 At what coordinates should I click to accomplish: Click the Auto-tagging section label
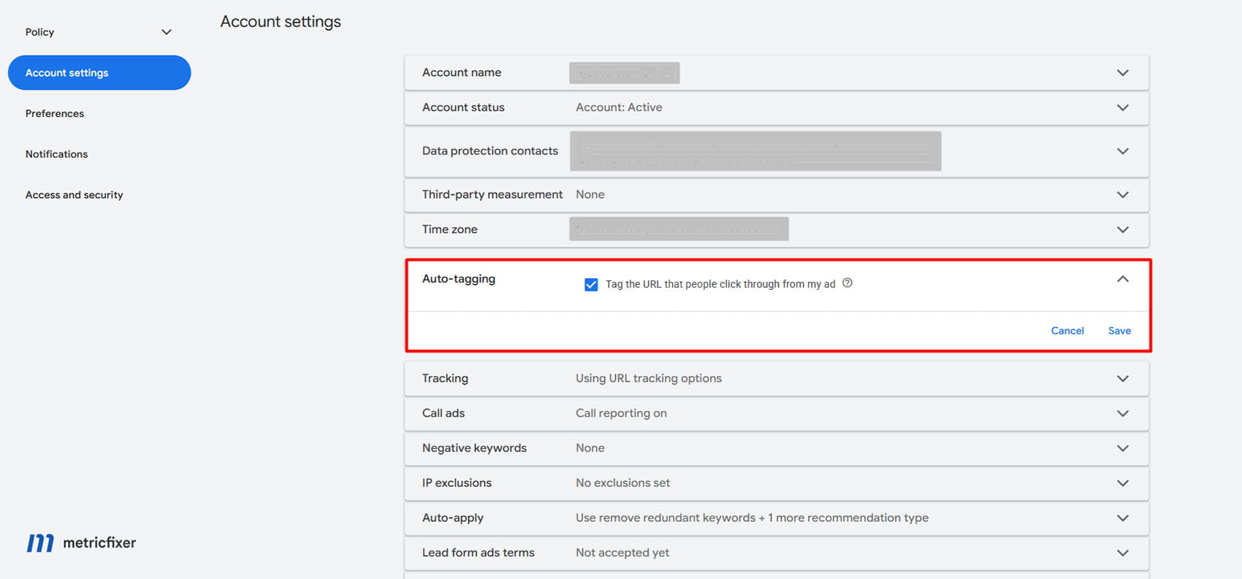point(459,279)
